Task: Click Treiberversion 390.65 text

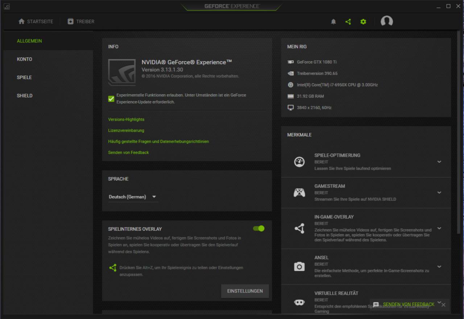Action: 317,73
